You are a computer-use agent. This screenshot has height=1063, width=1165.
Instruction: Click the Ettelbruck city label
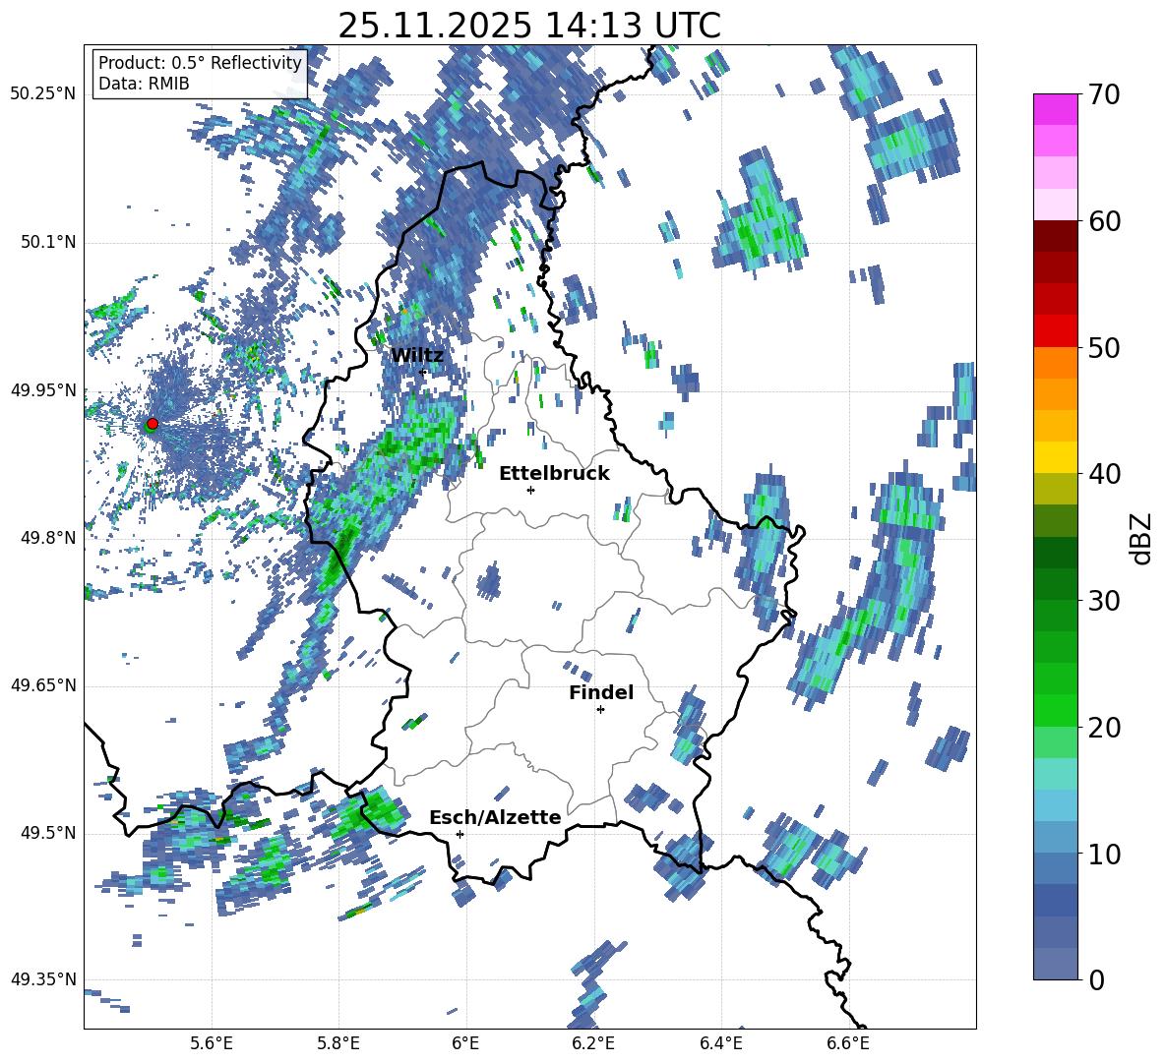tap(554, 473)
